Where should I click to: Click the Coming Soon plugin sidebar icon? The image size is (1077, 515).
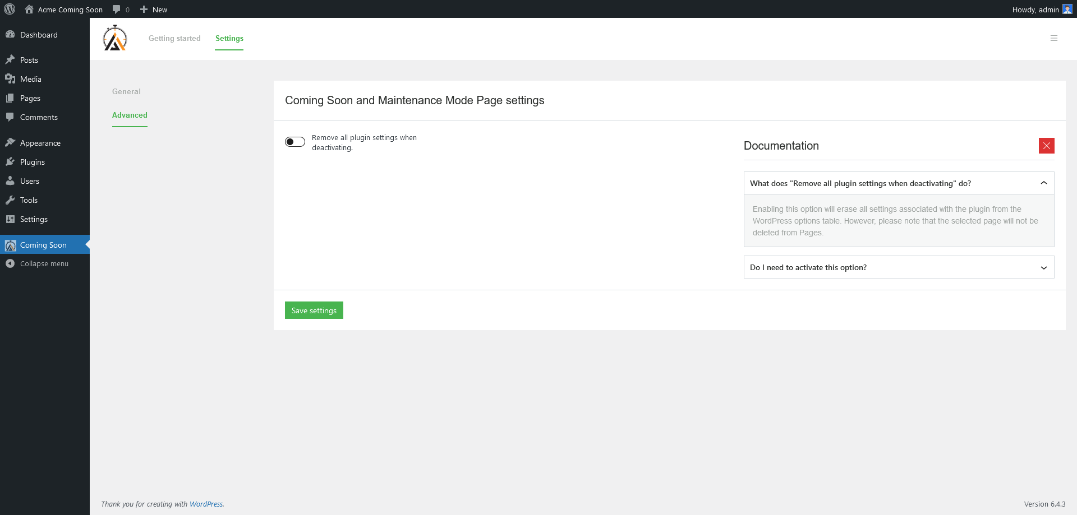pos(10,245)
